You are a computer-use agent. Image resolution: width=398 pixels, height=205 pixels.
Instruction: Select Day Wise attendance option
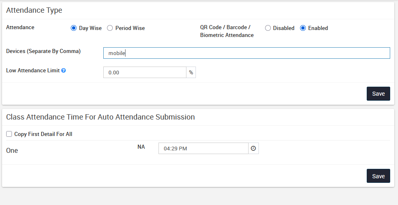coord(74,28)
